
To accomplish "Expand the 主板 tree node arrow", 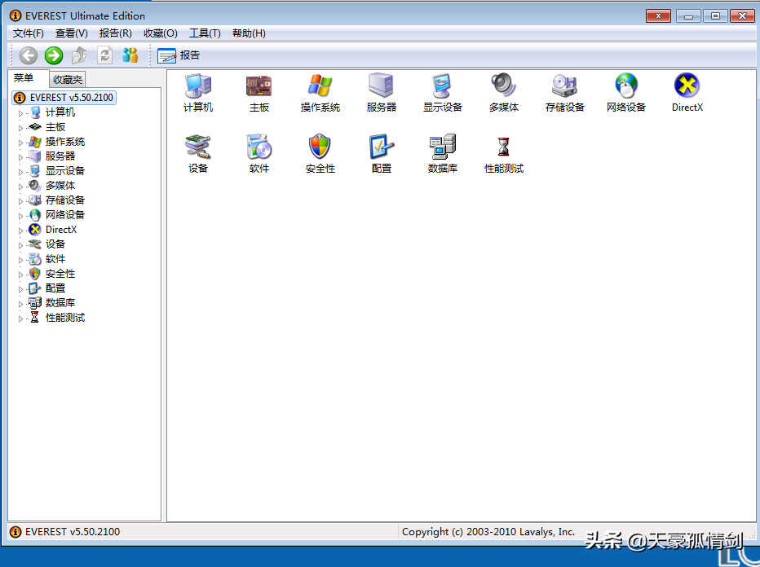I will point(20,128).
